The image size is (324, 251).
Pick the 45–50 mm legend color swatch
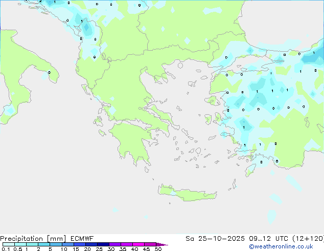(x=150, y=244)
